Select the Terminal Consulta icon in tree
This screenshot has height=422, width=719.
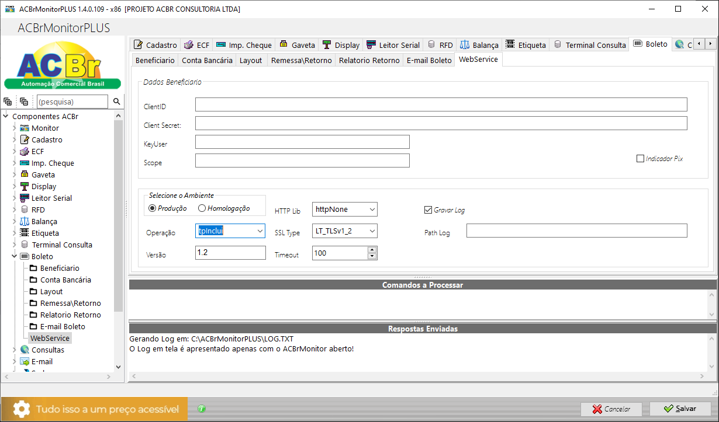pos(25,245)
